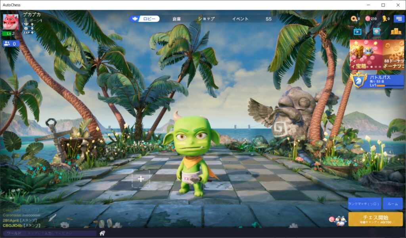
Task: Click the 28®April chat message
Action: point(20,220)
